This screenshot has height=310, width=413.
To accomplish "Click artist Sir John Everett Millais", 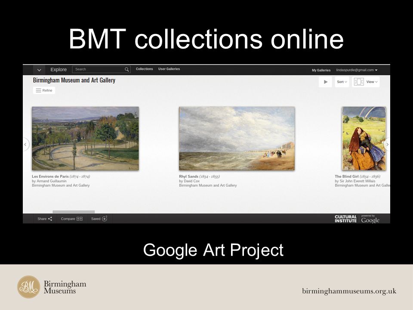I will [x=358, y=181].
